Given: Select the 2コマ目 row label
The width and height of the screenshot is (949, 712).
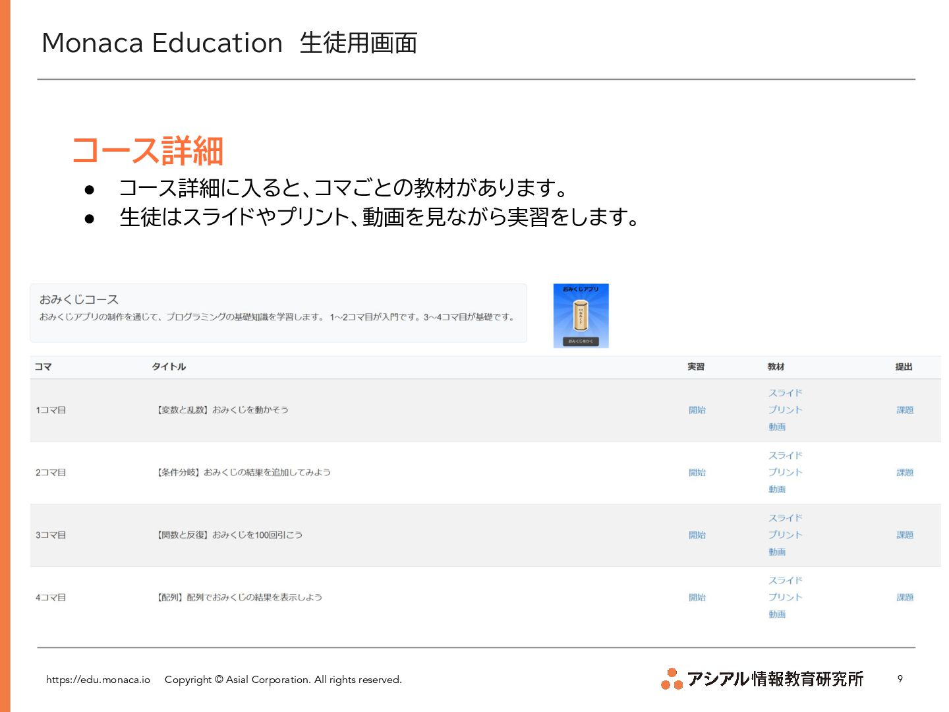Looking at the screenshot, I should click(51, 473).
